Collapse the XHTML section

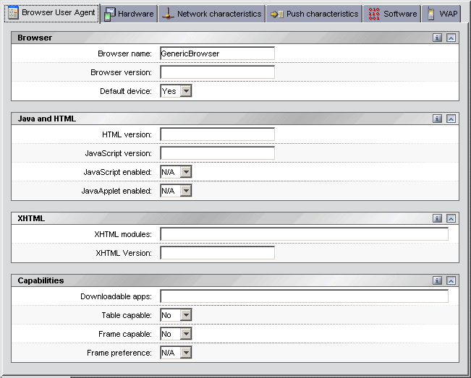[x=451, y=218]
